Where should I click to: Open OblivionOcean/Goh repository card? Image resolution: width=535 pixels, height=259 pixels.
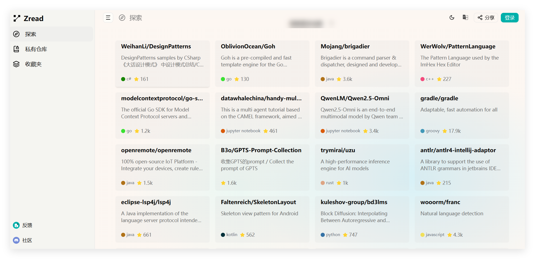(262, 64)
